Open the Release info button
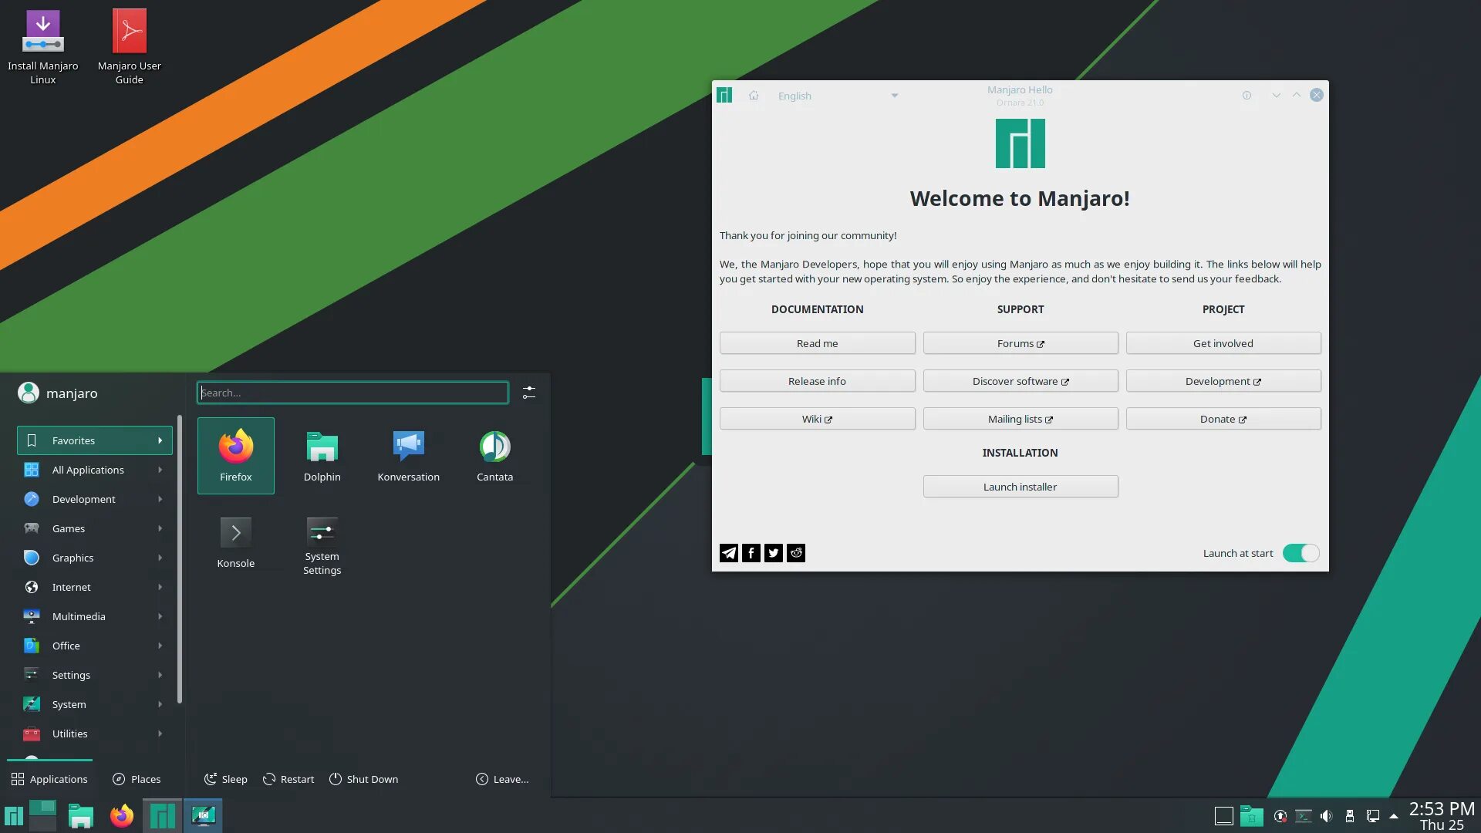This screenshot has width=1481, height=833. [x=817, y=381]
